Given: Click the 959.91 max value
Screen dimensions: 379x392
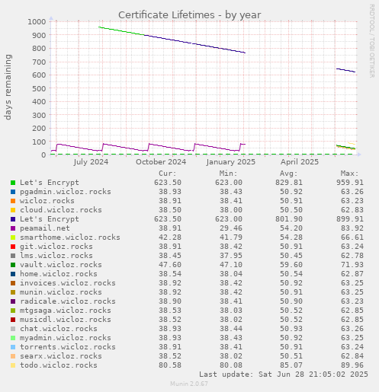Looking at the screenshot, I should point(350,183).
